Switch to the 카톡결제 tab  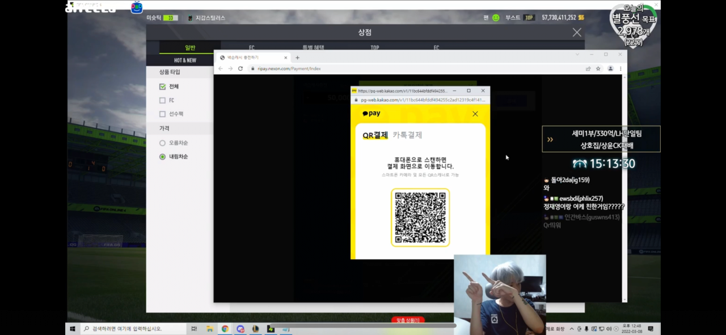tap(407, 135)
